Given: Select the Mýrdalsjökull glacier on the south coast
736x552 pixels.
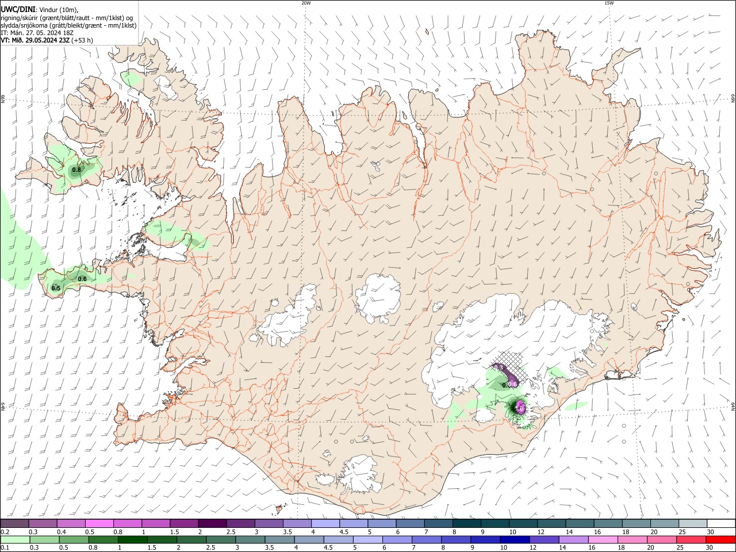Looking at the screenshot, I should [x=361, y=475].
